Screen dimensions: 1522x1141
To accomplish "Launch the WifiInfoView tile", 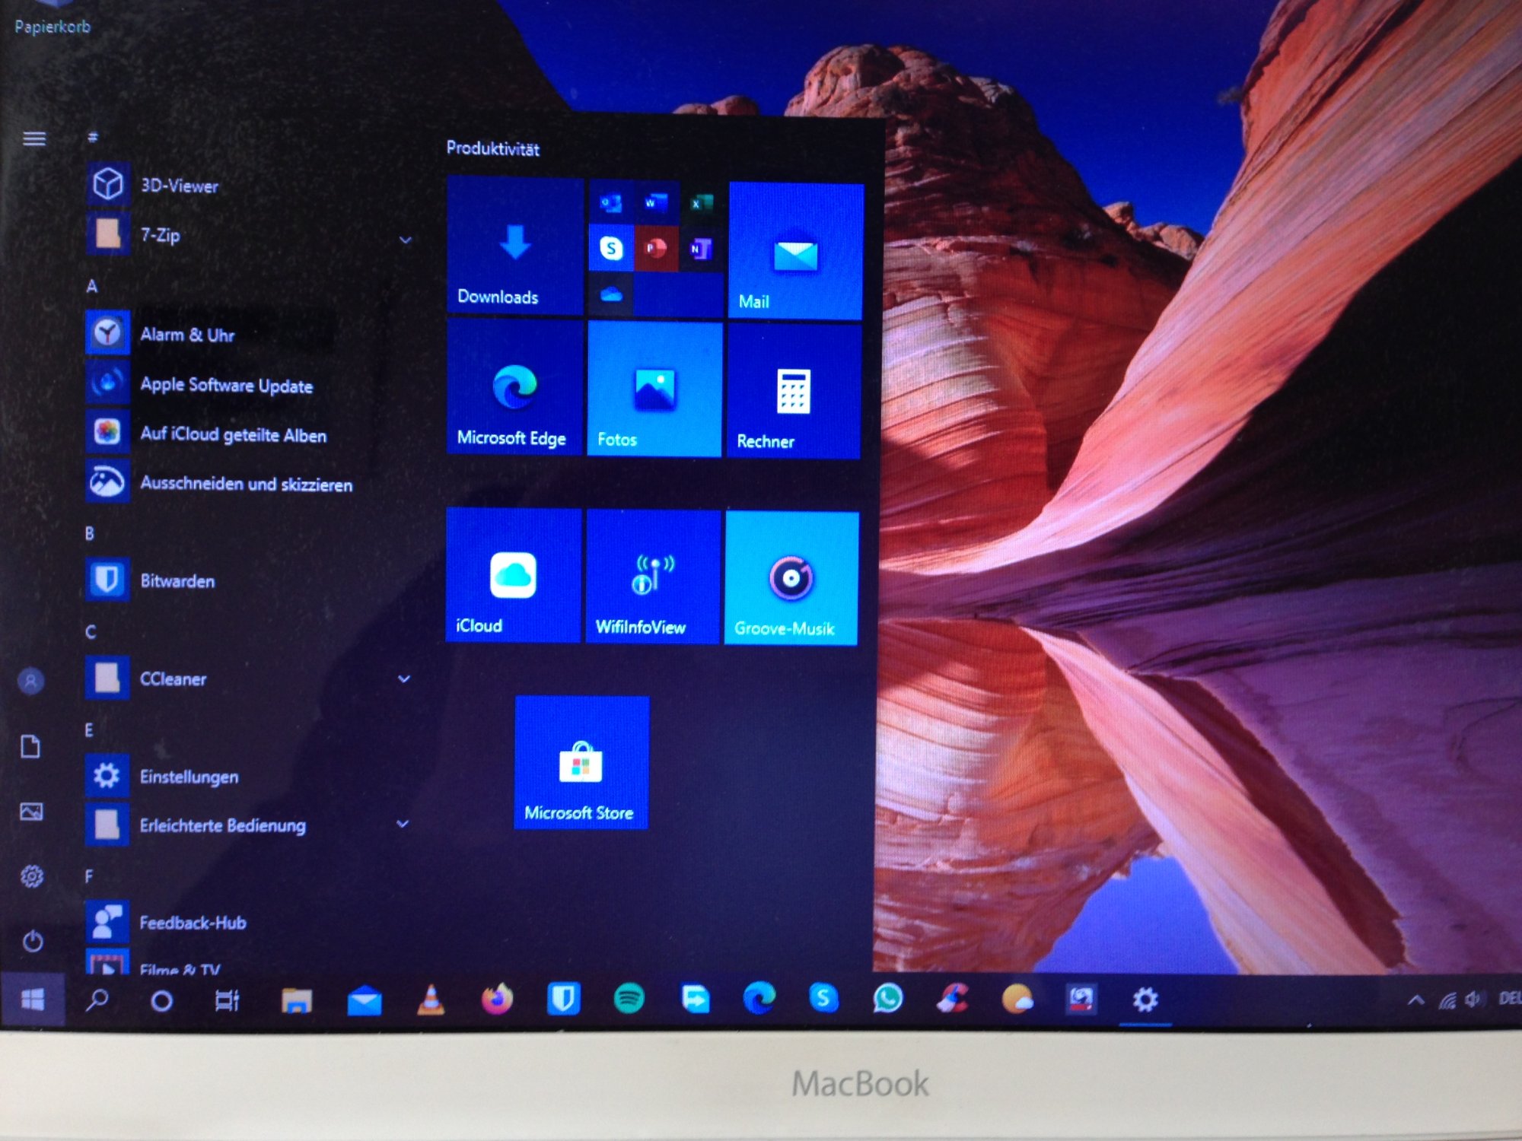I will pos(653,577).
